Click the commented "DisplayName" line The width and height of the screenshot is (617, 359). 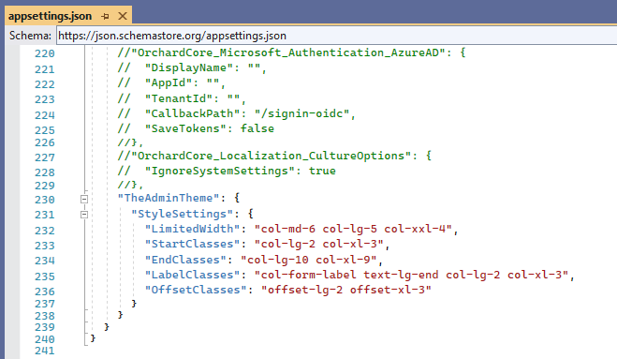(192, 67)
